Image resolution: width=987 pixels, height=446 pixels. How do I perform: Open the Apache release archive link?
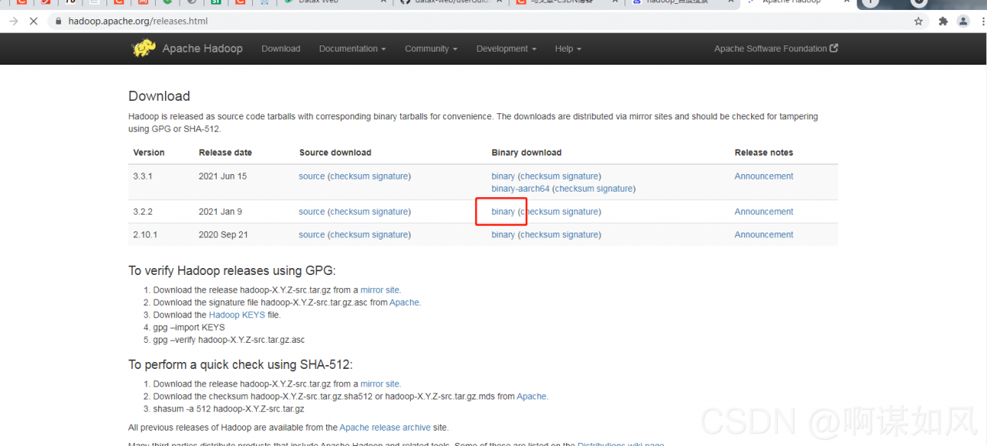(x=385, y=428)
